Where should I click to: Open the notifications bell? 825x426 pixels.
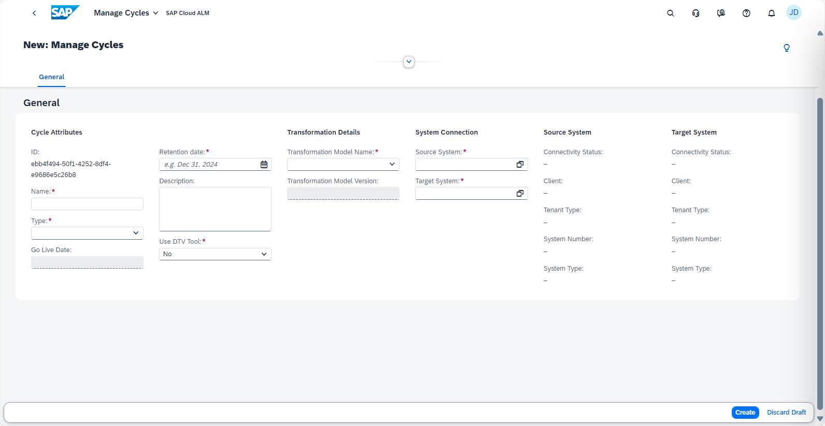coord(771,13)
